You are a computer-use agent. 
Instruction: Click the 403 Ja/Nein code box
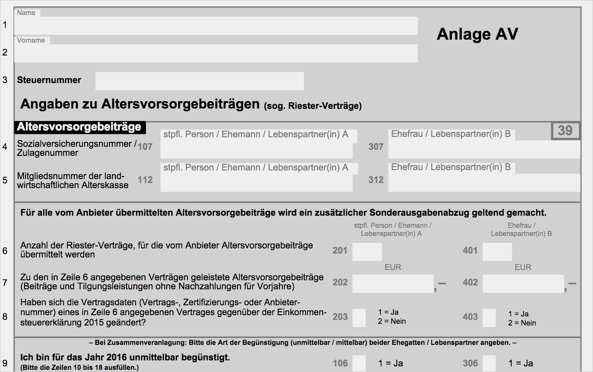489,318
